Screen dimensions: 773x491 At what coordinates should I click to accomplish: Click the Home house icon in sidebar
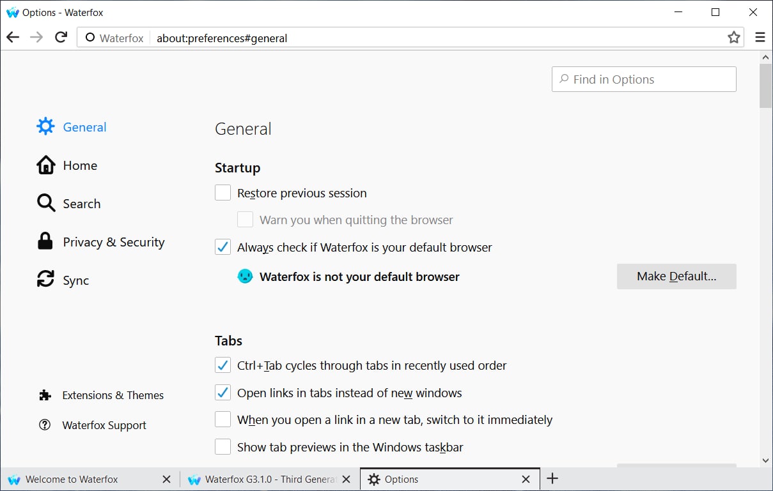[45, 165]
